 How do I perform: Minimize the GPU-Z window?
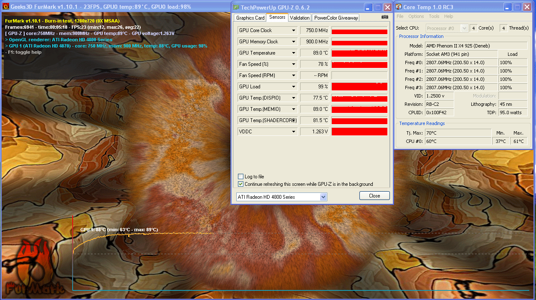[367, 7]
